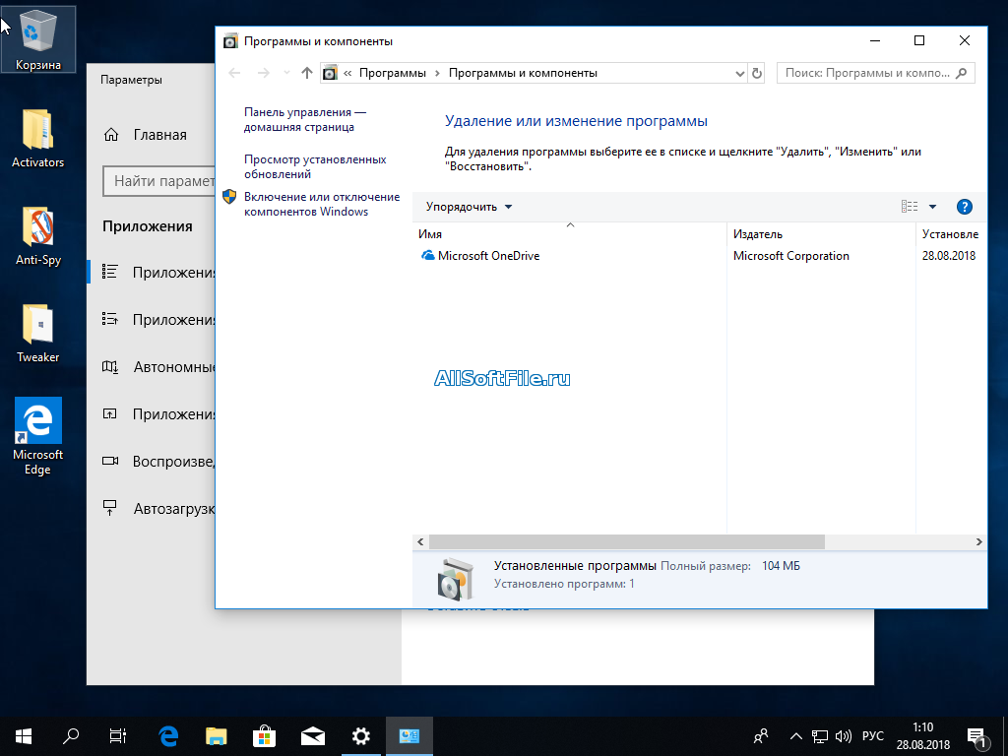Open Recycle Bin desktop icon
The width and height of the screenshot is (1008, 756).
click(38, 39)
